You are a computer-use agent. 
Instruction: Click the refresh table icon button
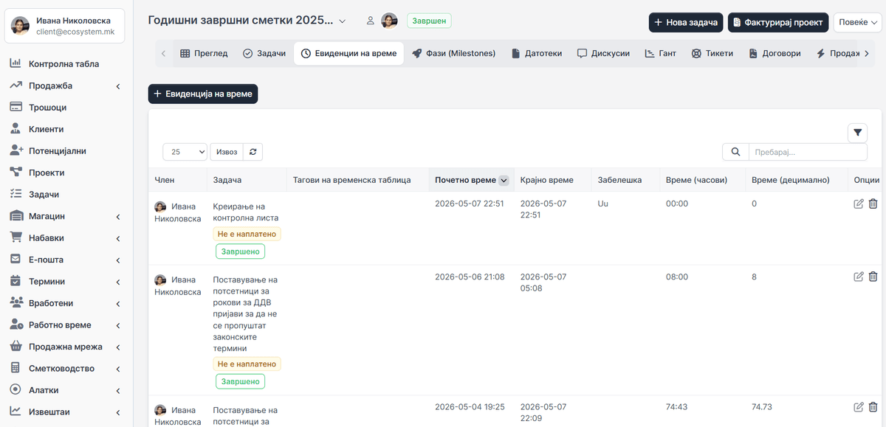pyautogui.click(x=253, y=152)
